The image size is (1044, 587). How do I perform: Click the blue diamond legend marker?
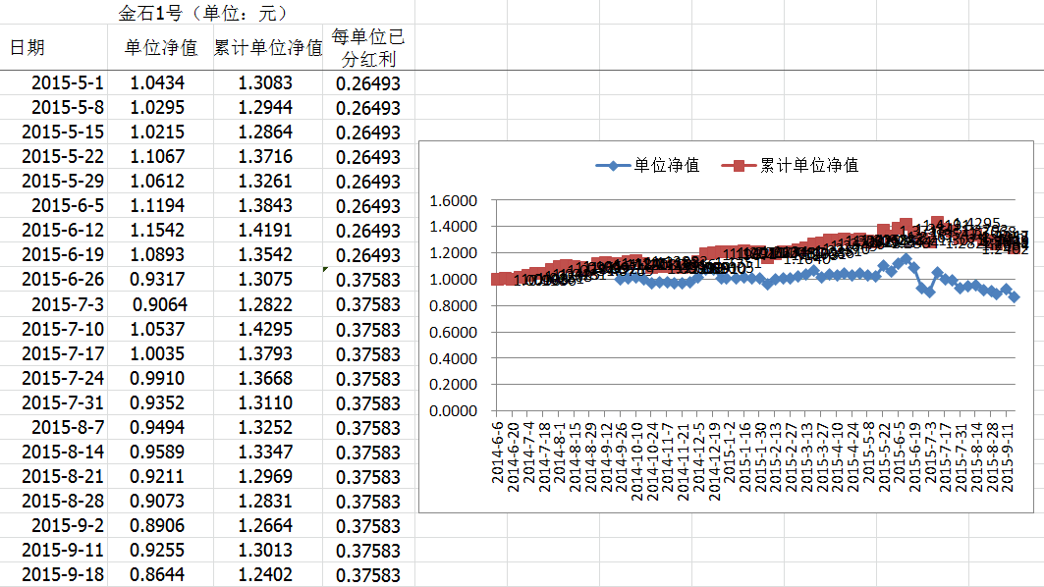coord(613,165)
